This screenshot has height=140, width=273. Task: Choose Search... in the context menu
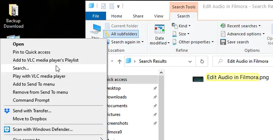[x=54, y=68]
